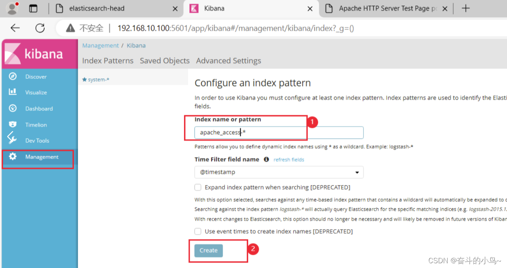Click the Create button

pyautogui.click(x=208, y=251)
